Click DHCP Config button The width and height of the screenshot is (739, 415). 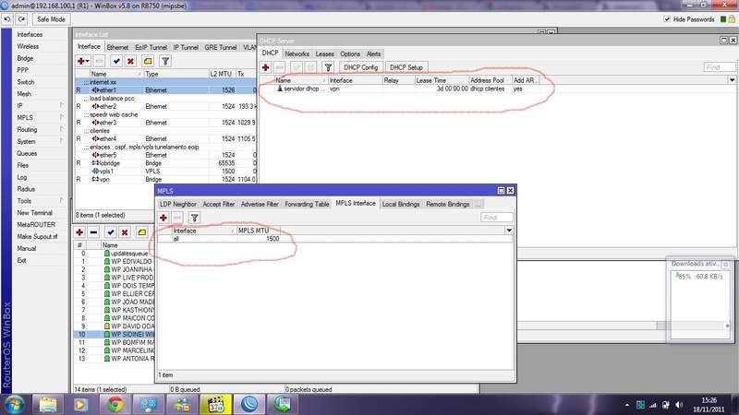point(360,67)
